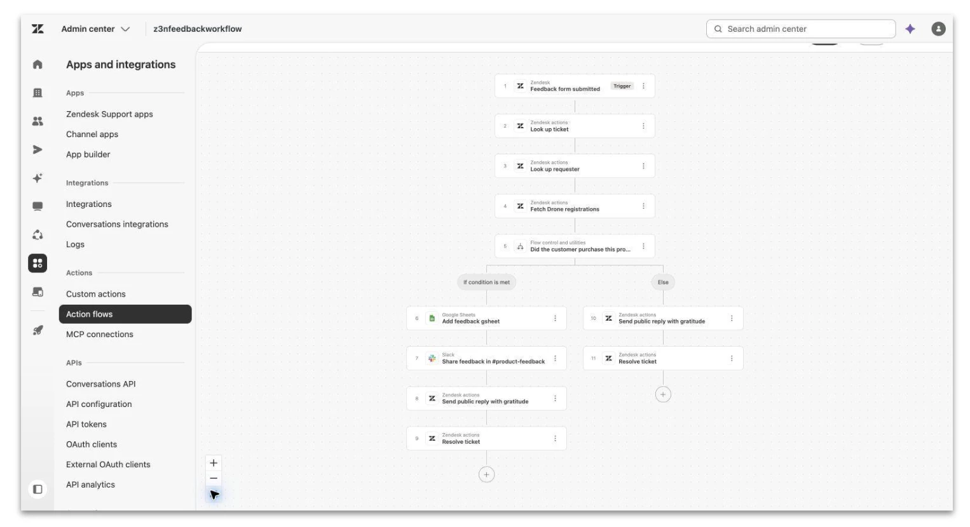Select Action flows in the sidebar
970x527 pixels.
coord(125,314)
